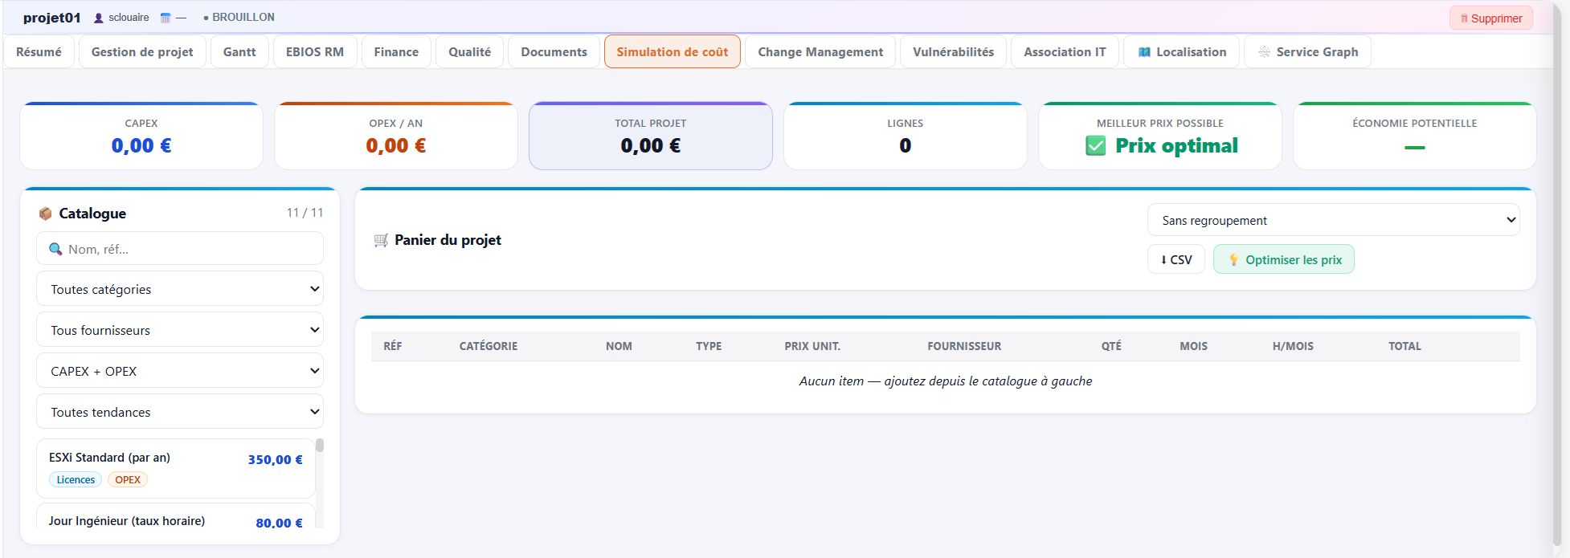Focus the Nom, réf... search field
This screenshot has height=558, width=1570.
click(x=189, y=249)
